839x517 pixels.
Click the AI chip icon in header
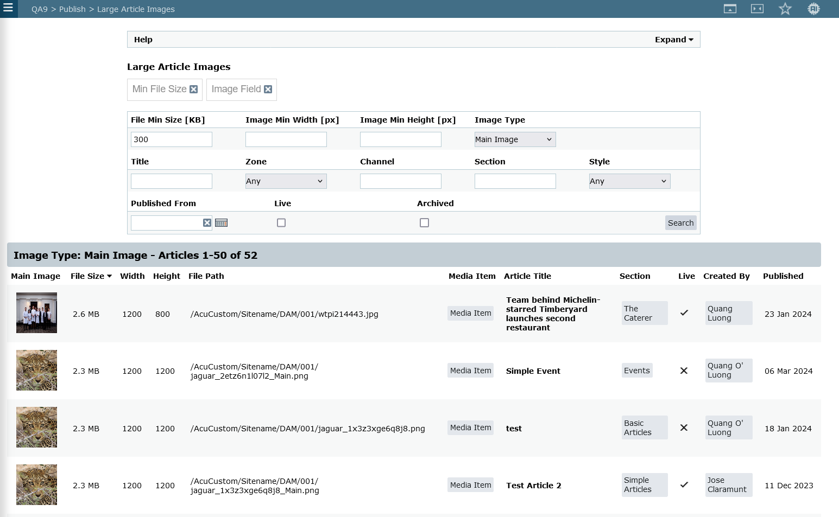pyautogui.click(x=813, y=9)
